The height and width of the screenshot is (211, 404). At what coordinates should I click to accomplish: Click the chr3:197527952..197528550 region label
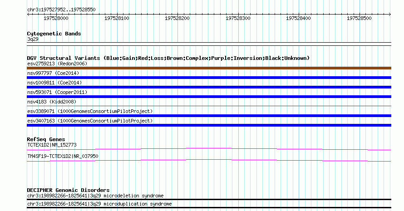pyautogui.click(x=61, y=10)
